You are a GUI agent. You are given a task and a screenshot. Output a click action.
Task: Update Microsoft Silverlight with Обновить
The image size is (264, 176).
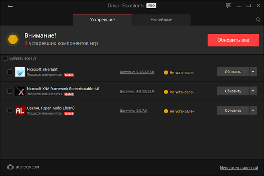(x=233, y=72)
